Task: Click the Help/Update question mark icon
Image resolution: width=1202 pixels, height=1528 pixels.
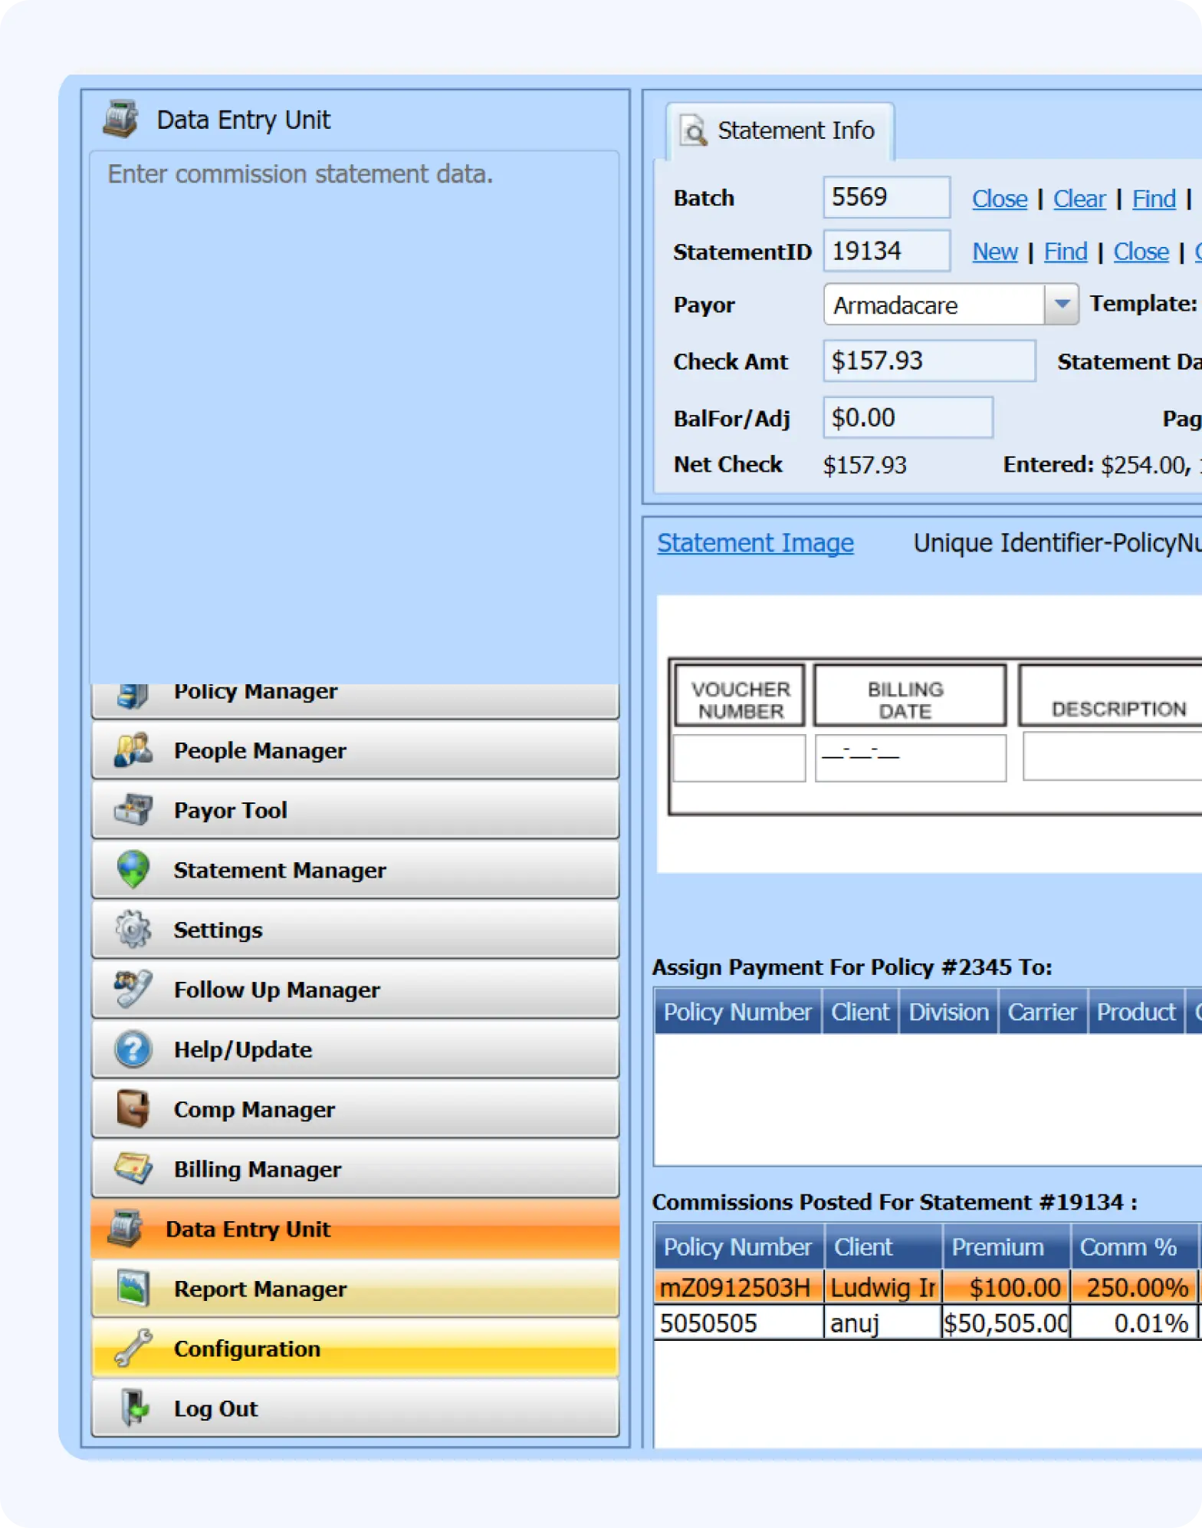Action: [133, 1049]
